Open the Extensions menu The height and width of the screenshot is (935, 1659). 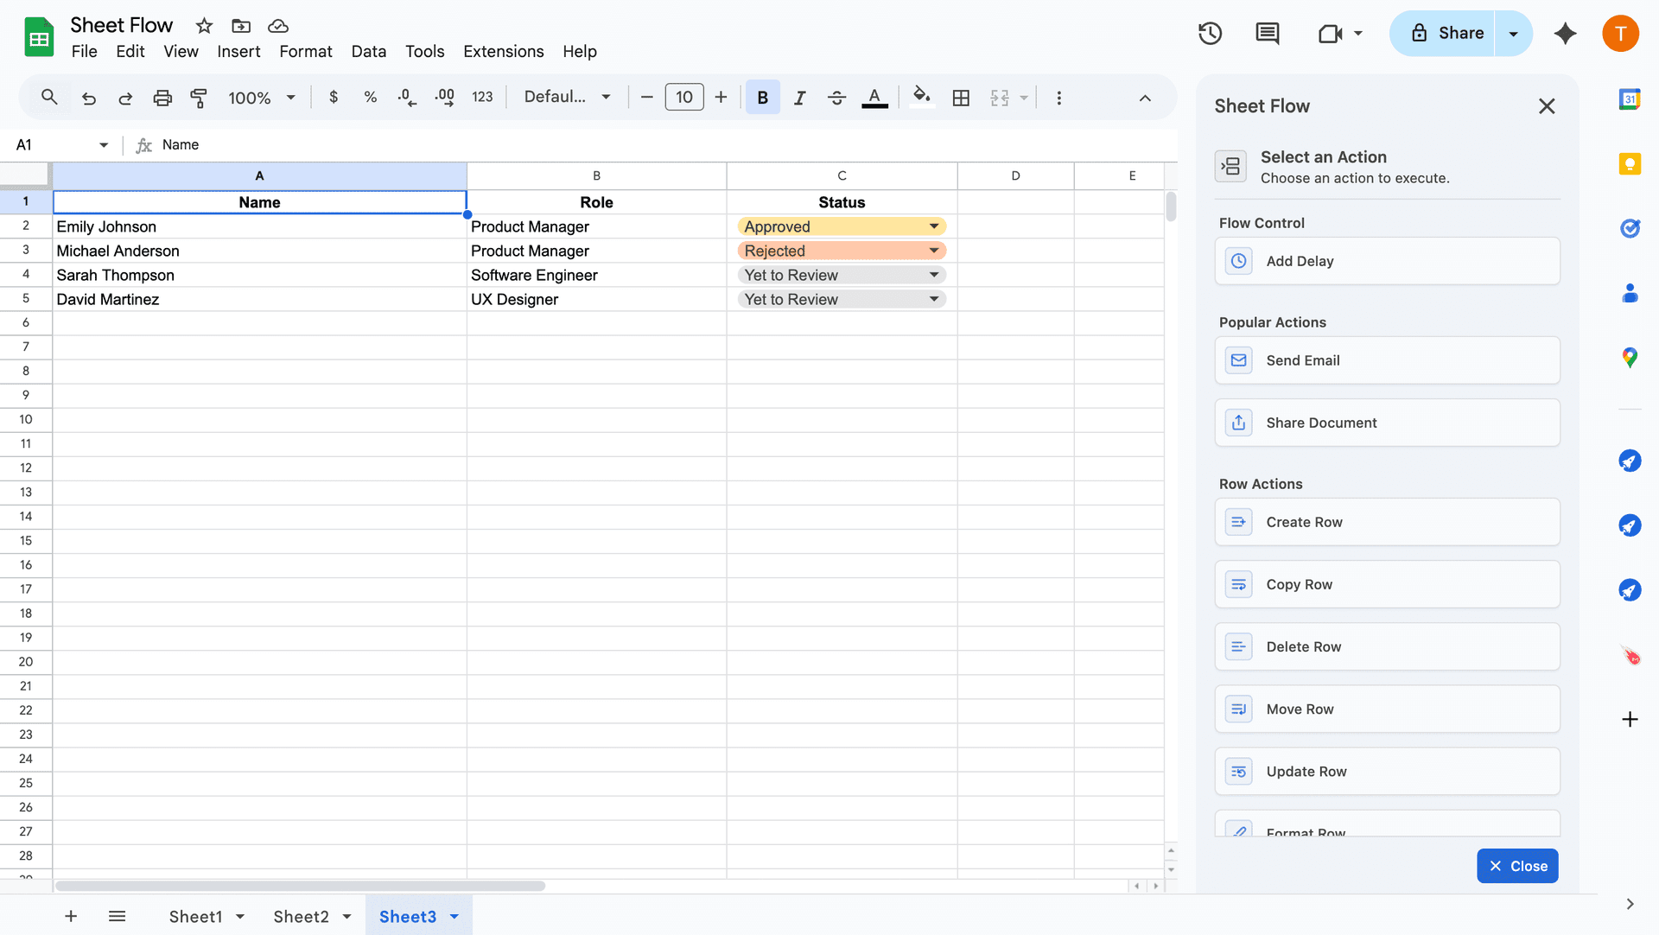(503, 52)
